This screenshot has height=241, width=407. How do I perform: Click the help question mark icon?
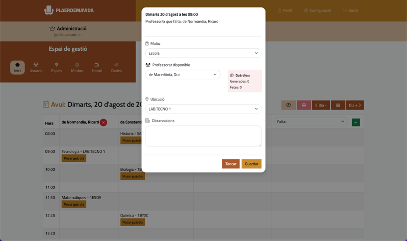(x=288, y=105)
